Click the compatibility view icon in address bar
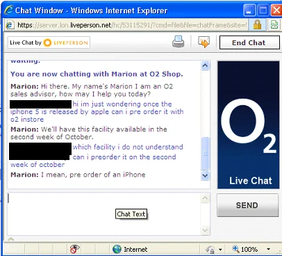This screenshot has width=282, height=256. pyautogui.click(x=274, y=25)
